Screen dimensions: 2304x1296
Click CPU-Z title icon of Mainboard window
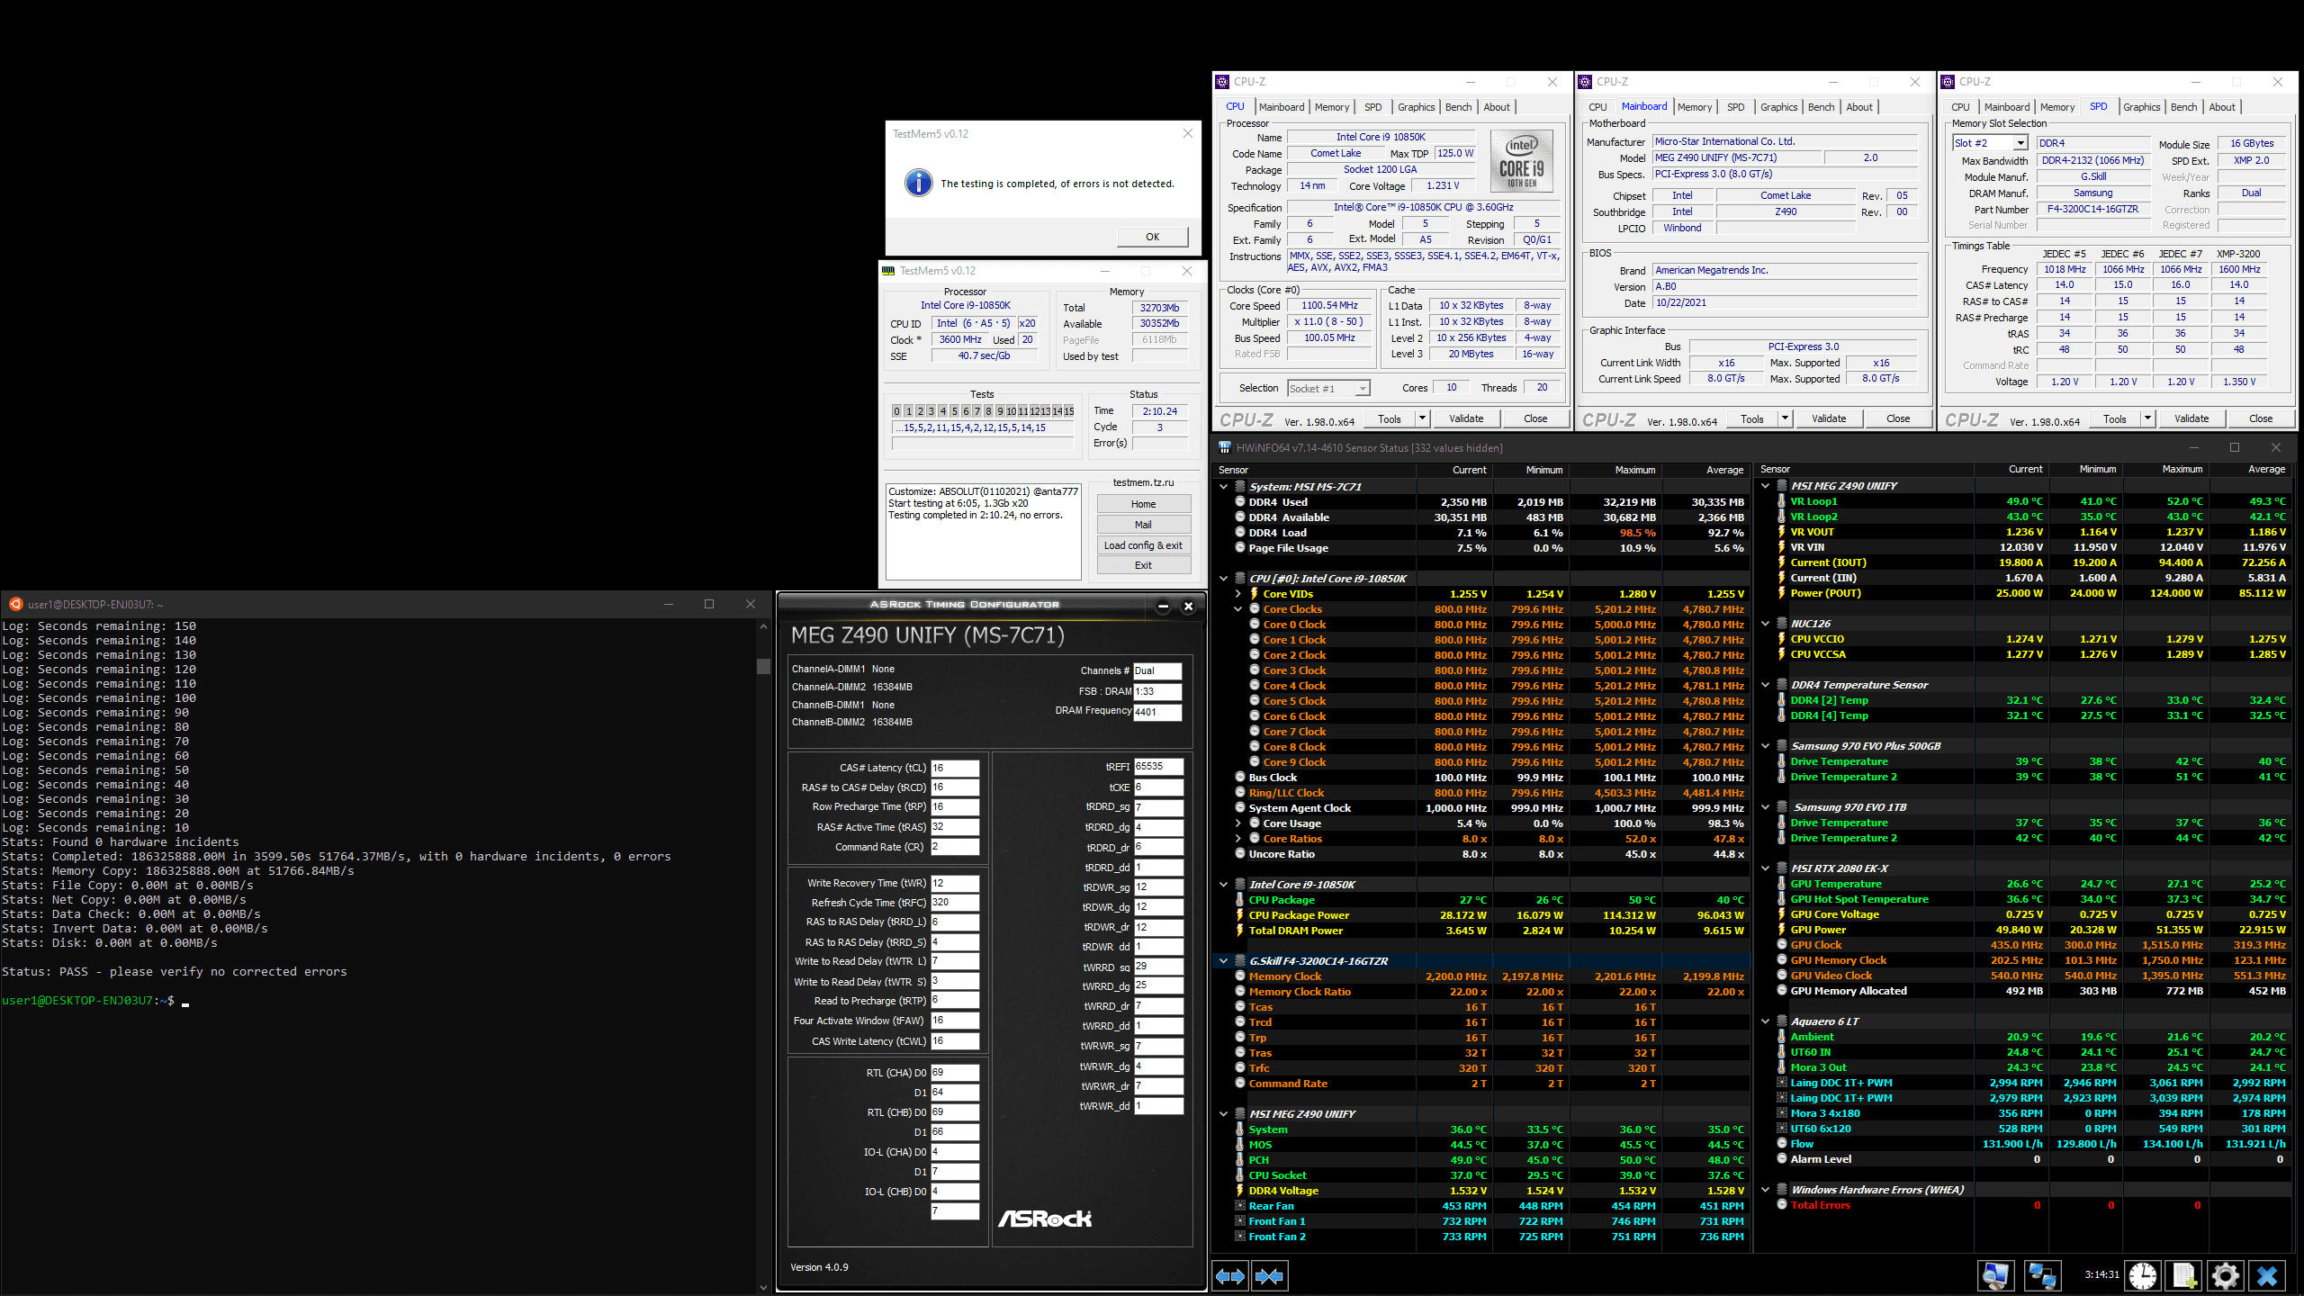pyautogui.click(x=1585, y=81)
